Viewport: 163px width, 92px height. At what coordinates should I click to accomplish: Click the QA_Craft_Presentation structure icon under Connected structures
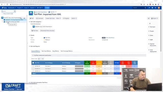[34, 27]
